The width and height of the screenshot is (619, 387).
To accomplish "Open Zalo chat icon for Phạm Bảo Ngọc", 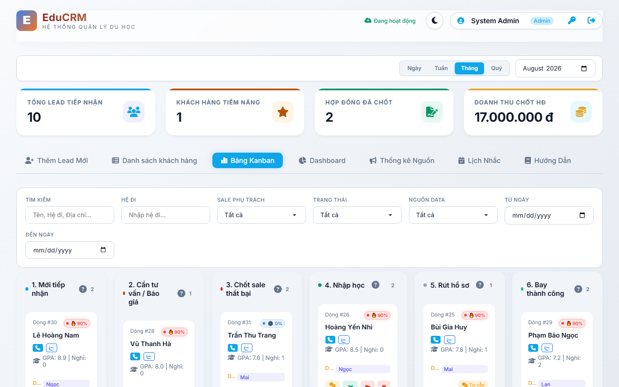I will tap(547, 348).
